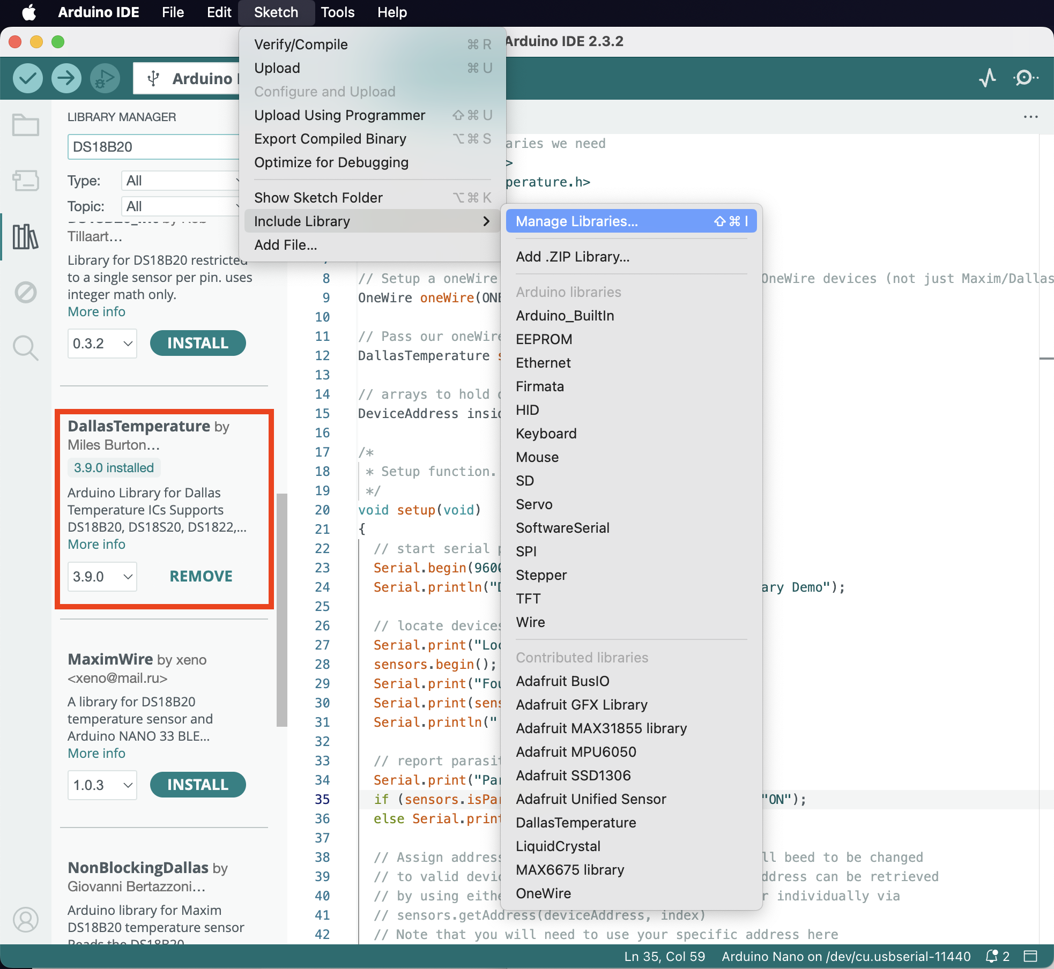Screen dimensions: 1054x969
Task: Choose Add File... menu item
Action: click(x=372, y=245)
